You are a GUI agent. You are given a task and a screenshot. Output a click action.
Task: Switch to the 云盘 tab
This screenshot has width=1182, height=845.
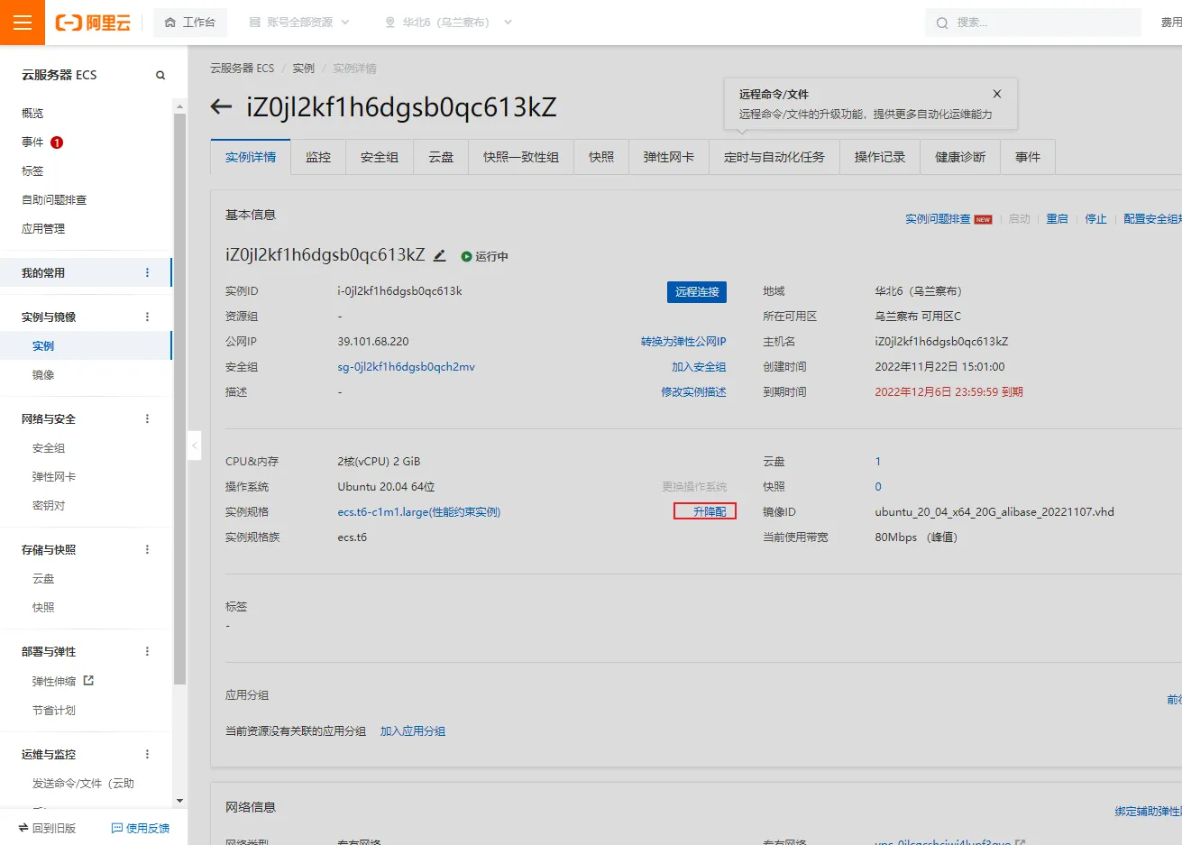[x=441, y=157]
